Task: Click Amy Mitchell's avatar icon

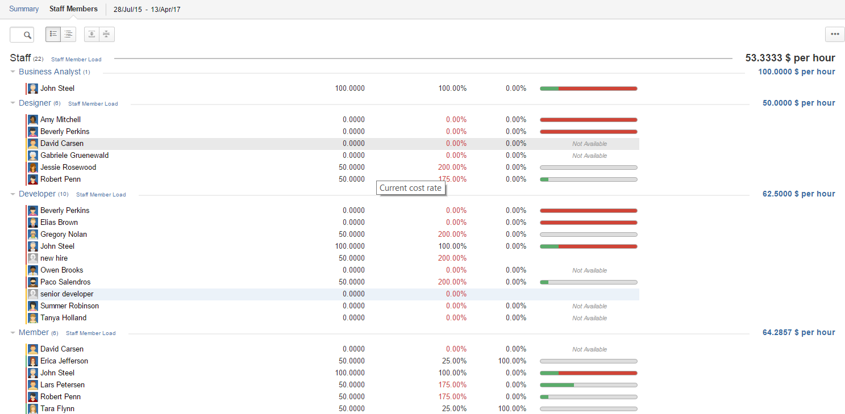Action: tap(33, 120)
